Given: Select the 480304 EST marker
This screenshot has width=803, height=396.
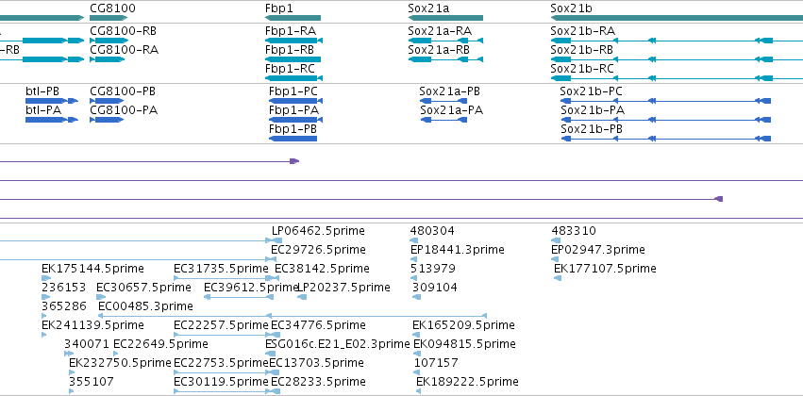Looking at the screenshot, I should pos(414,240).
